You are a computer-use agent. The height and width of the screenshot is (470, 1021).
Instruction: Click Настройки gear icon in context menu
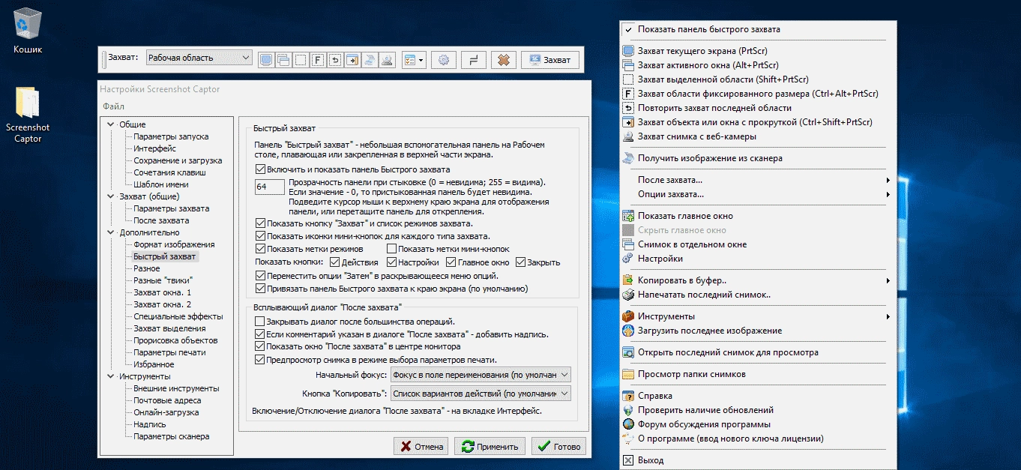628,259
